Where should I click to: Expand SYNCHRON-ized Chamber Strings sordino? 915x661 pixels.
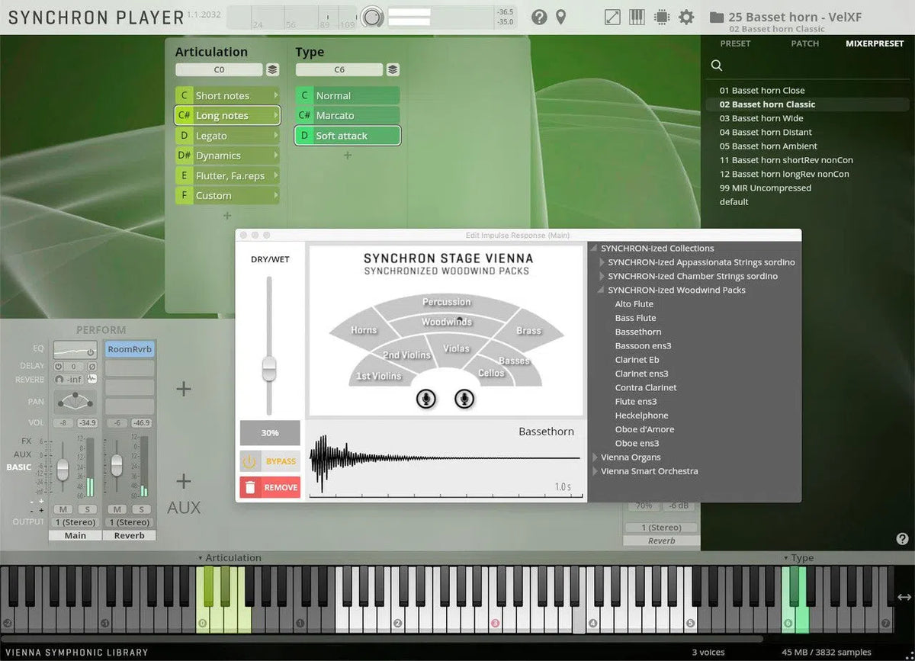tap(602, 276)
